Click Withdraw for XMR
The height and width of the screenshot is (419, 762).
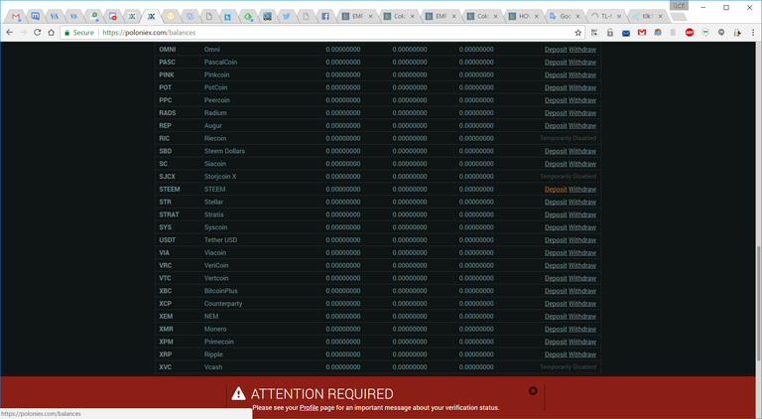click(x=582, y=329)
